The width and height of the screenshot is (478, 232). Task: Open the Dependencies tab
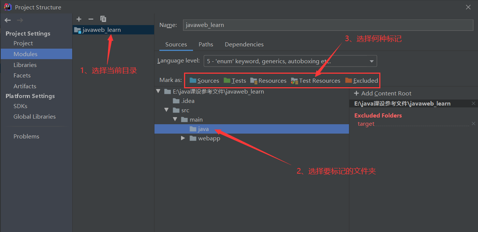coord(244,44)
